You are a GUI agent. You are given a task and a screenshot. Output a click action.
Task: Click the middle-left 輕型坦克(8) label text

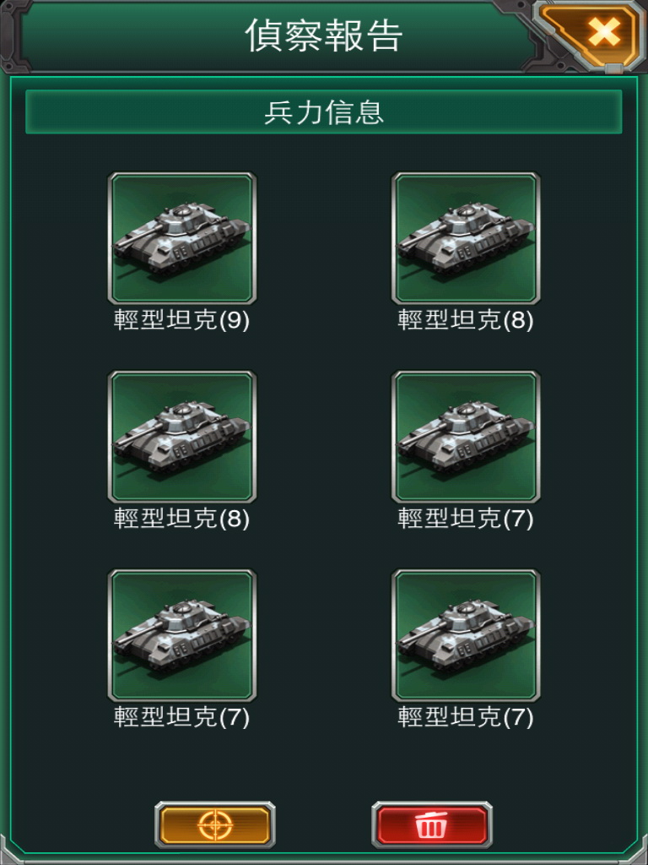click(182, 519)
